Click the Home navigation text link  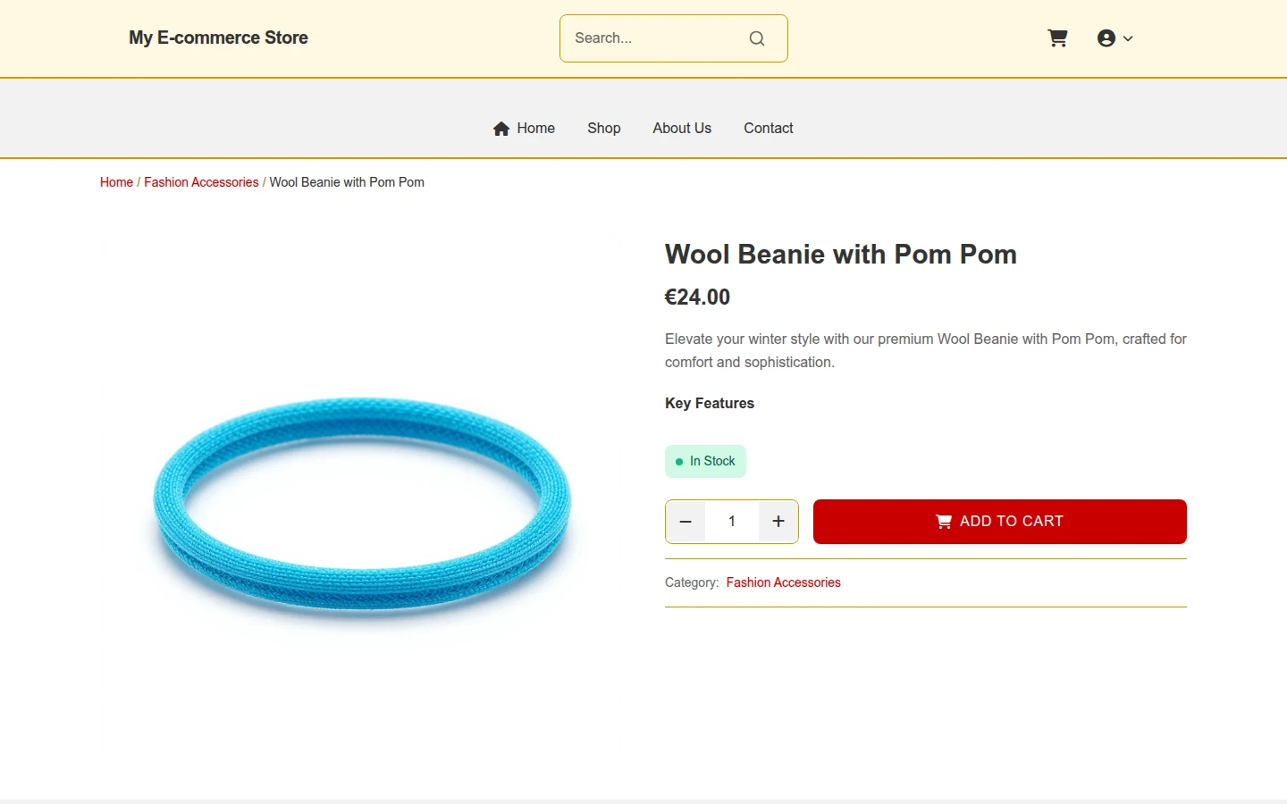coord(536,129)
